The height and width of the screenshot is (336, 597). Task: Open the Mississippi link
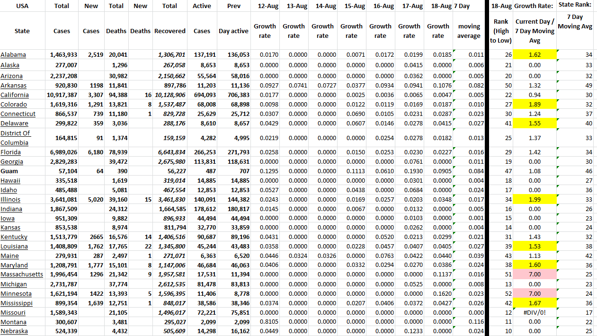click(17, 303)
